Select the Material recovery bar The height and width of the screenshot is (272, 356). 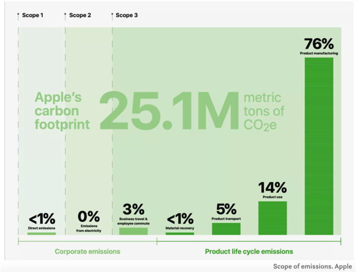coord(180,233)
